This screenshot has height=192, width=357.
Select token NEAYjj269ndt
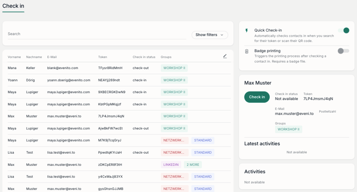pyautogui.click(x=109, y=80)
